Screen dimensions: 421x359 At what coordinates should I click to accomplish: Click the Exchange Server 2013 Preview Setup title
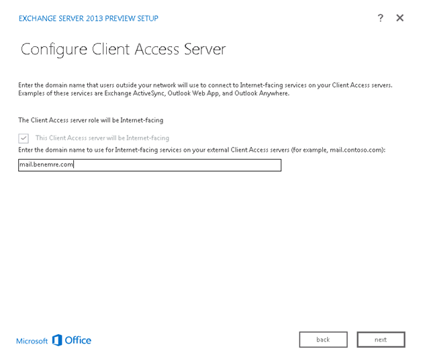89,18
